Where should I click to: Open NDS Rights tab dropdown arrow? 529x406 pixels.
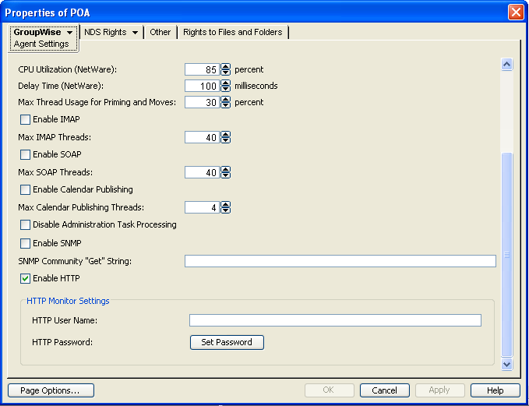(136, 33)
